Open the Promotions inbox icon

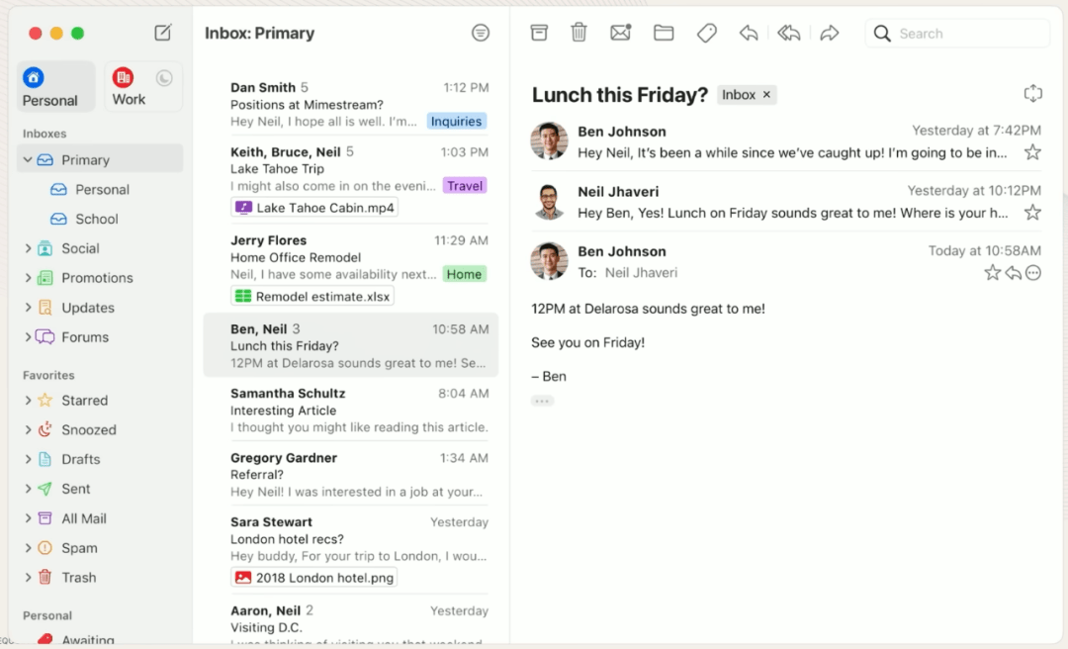pyautogui.click(x=44, y=277)
